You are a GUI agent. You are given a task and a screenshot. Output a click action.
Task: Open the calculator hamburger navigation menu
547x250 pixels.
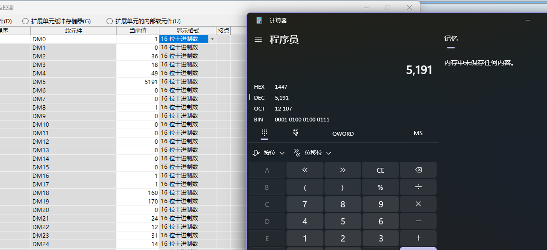tap(258, 40)
